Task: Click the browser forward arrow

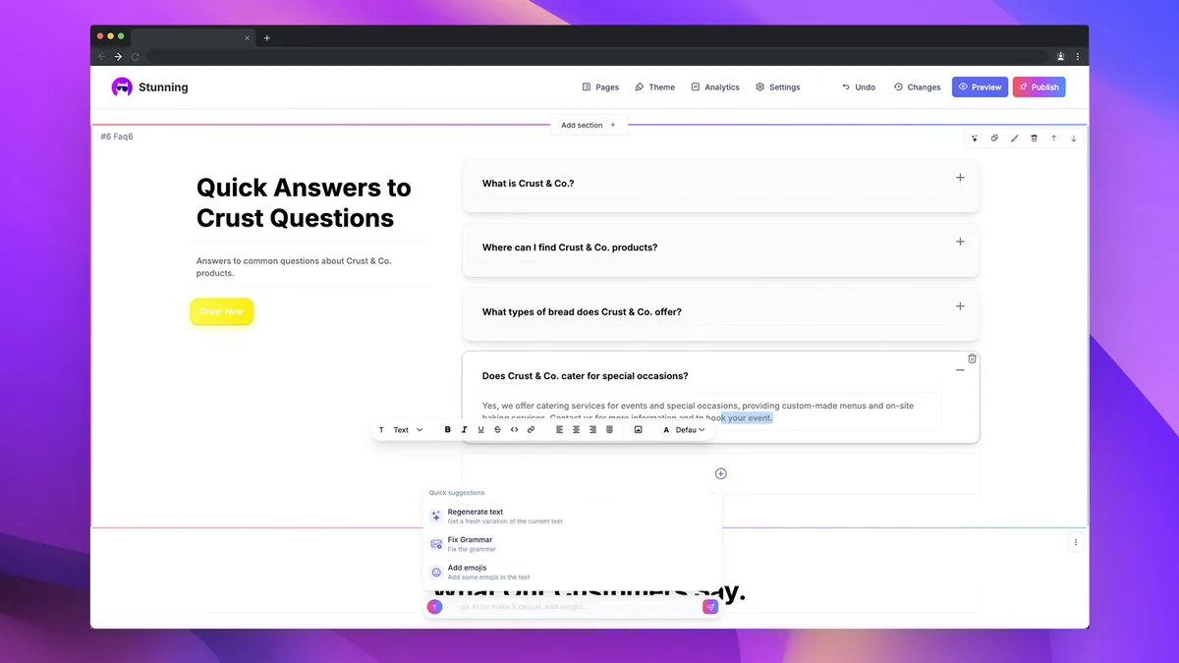Action: tap(118, 56)
